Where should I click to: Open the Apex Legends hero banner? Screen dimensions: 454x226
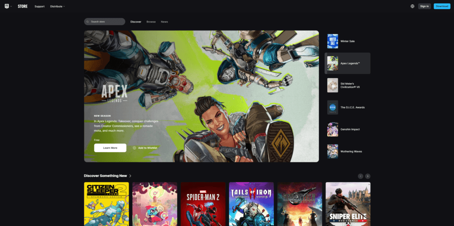(201, 96)
